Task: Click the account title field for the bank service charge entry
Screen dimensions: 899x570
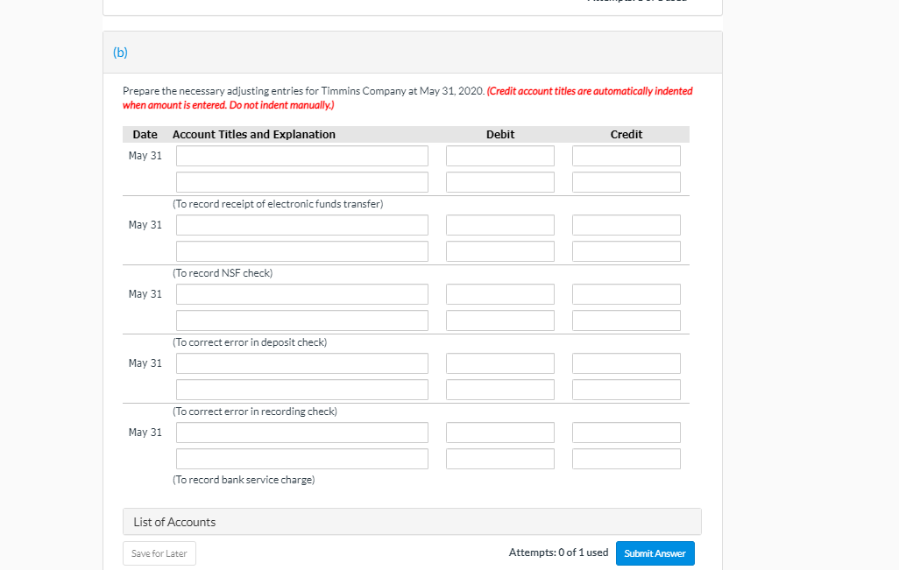Action: [x=301, y=432]
